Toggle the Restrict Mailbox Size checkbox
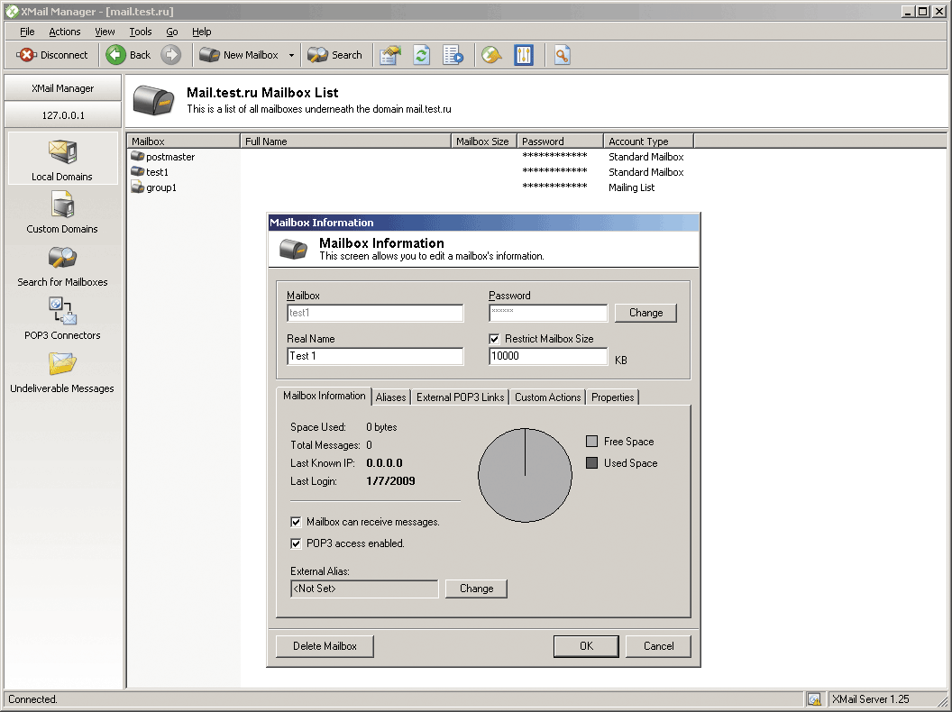This screenshot has height=712, width=952. coord(494,339)
